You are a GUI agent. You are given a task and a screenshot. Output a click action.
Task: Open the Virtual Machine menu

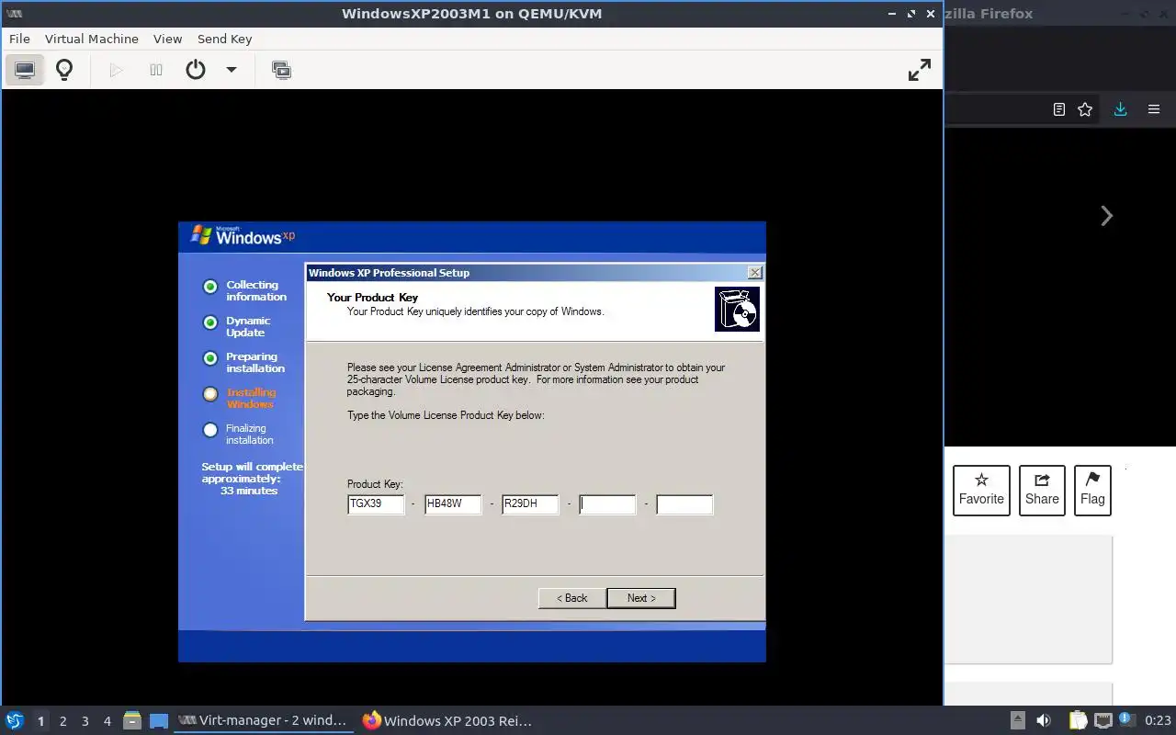92,39
